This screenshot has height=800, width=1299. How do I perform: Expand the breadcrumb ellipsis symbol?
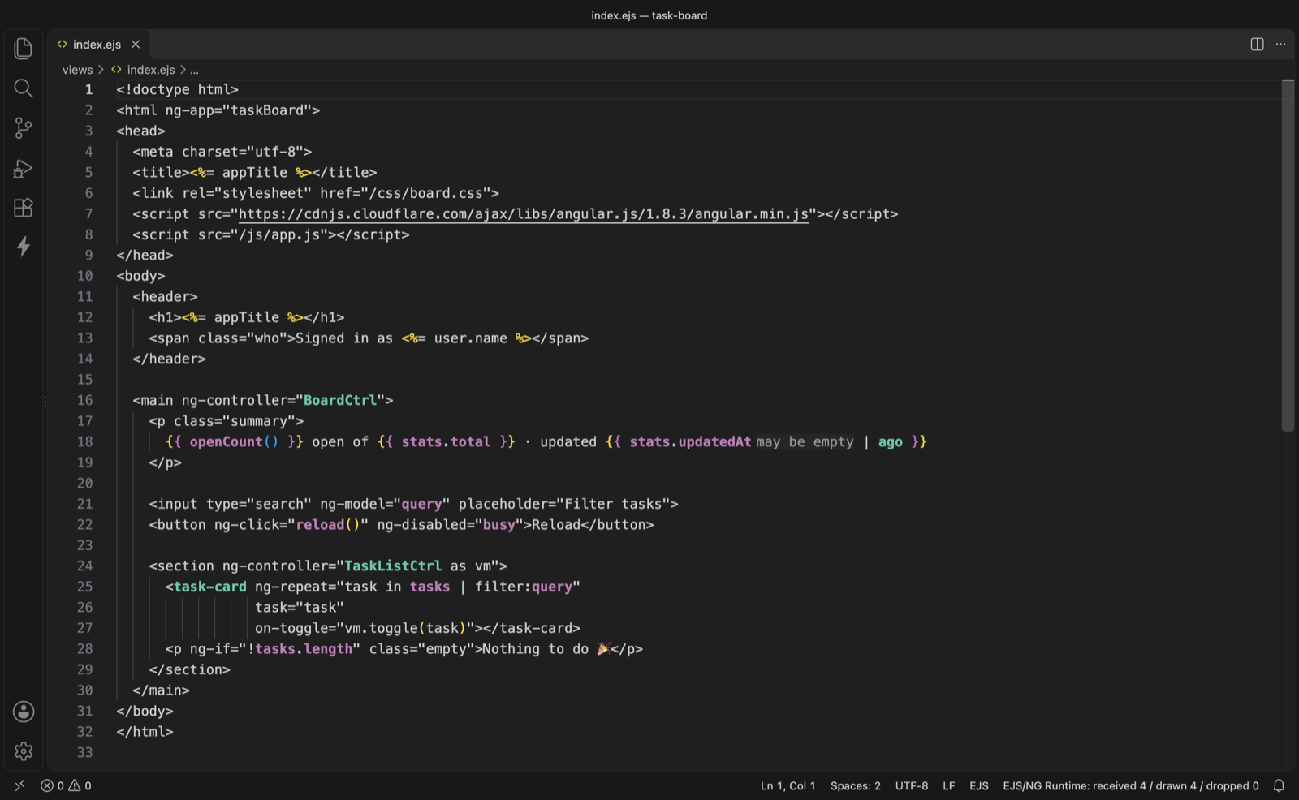click(194, 70)
